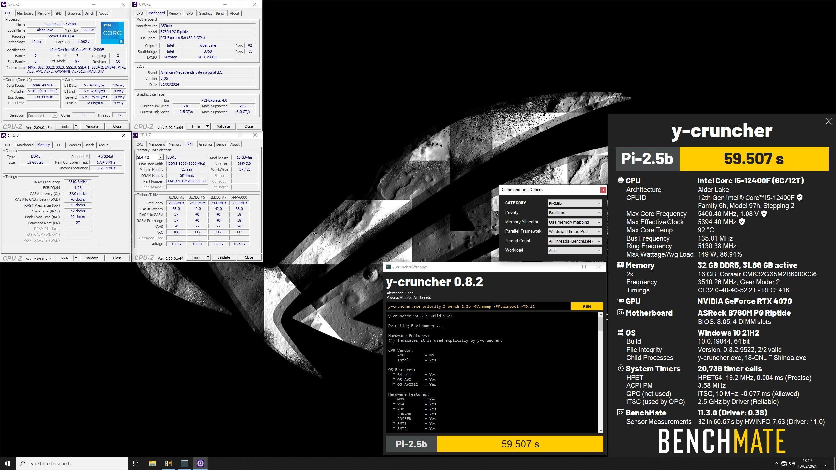Viewport: 836px width, 470px height.
Task: Minimize the y-cruncher Wrapper window
Action: [569, 267]
